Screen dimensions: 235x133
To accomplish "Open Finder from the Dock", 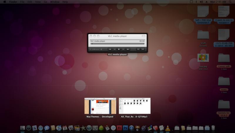I will click(23, 128).
